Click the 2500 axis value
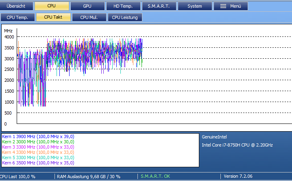 9,69
